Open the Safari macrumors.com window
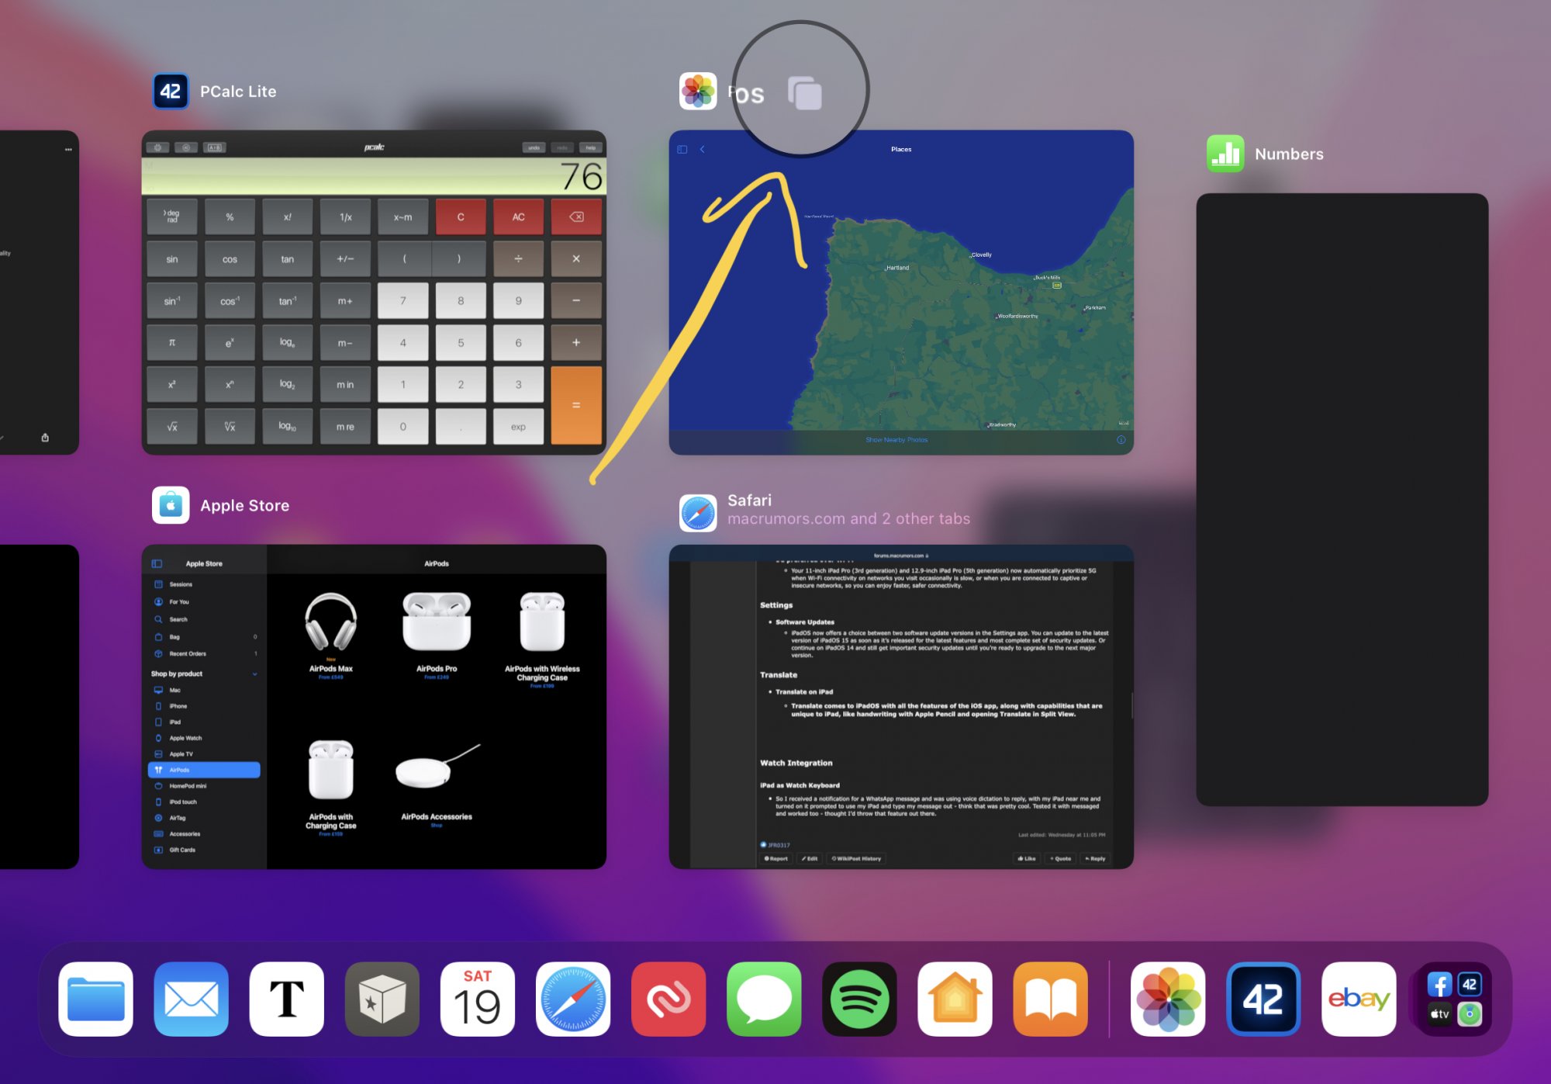1551x1084 pixels. tap(901, 706)
